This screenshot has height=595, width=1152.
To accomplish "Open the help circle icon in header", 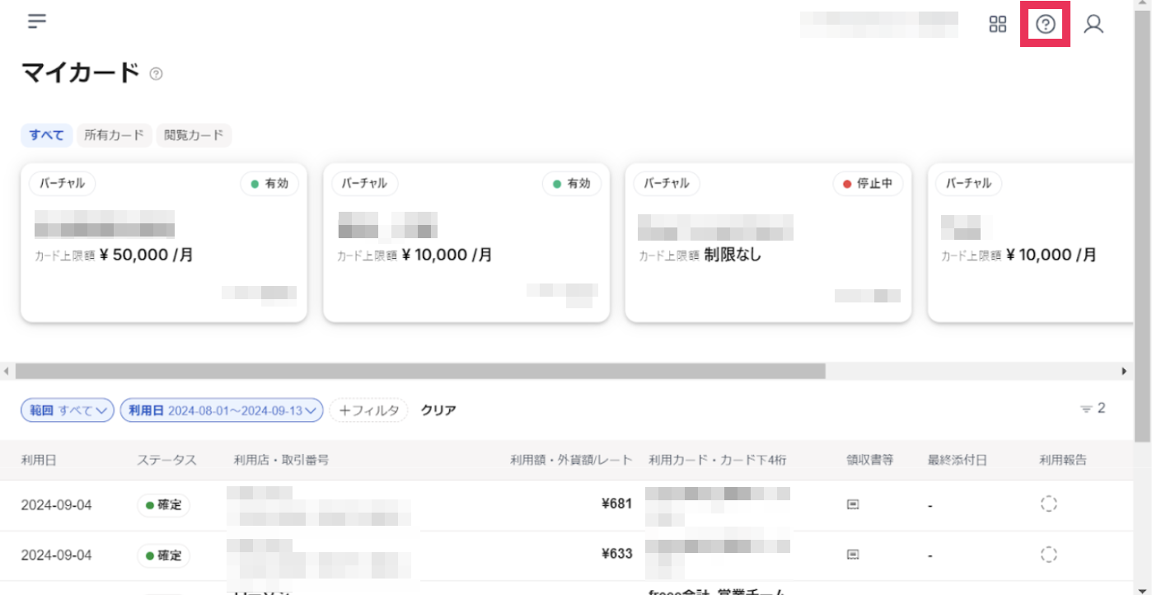I will 1046,24.
